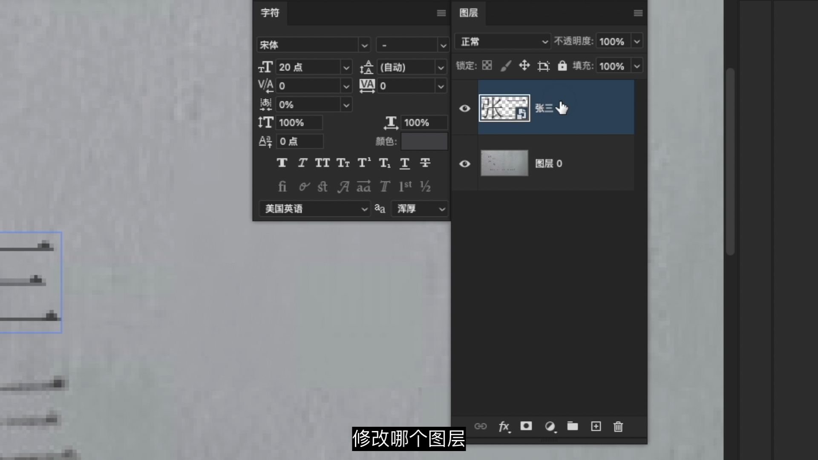818x460 pixels.
Task: Open the 正常 blend mode dropdown
Action: (x=503, y=41)
